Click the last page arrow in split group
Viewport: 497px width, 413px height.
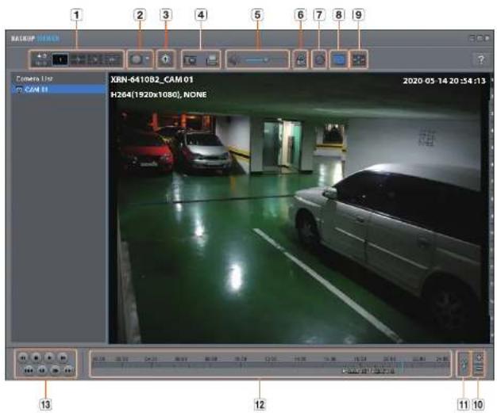pyautogui.click(x=113, y=59)
